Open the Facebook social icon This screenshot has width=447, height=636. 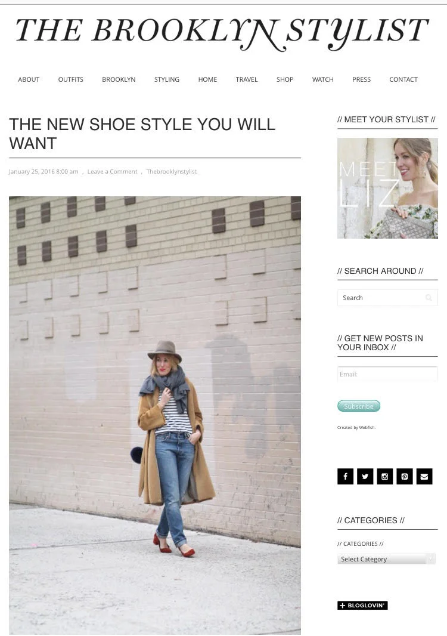pyautogui.click(x=345, y=476)
